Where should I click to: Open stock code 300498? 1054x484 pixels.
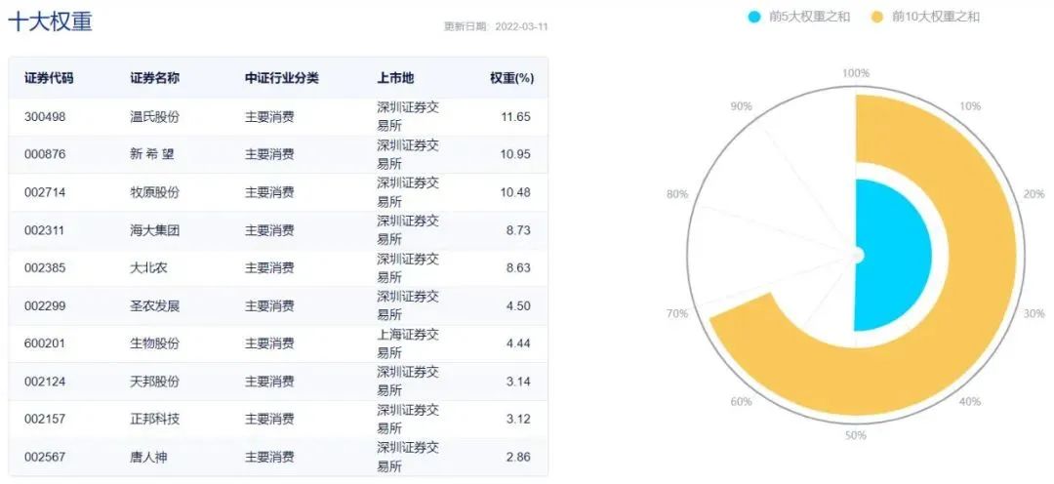click(45, 116)
